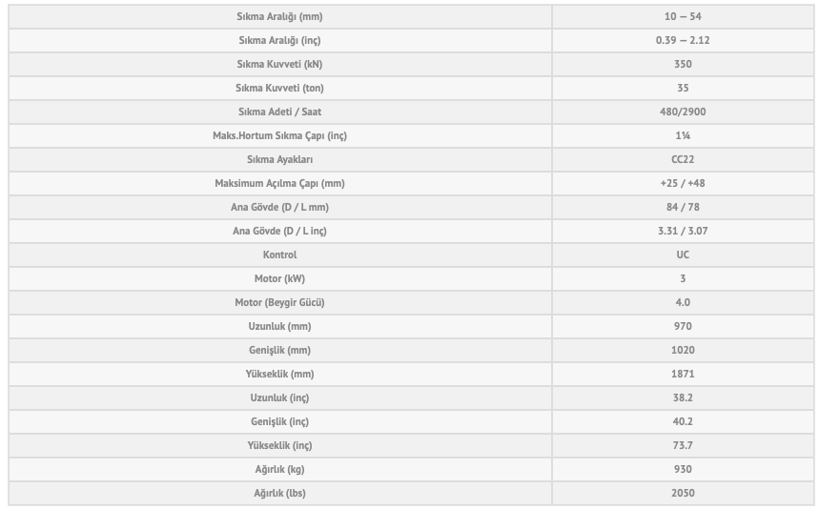This screenshot has height=509, width=819.
Task: Click the "Ağırlık (kg)" row label
Action: click(279, 470)
